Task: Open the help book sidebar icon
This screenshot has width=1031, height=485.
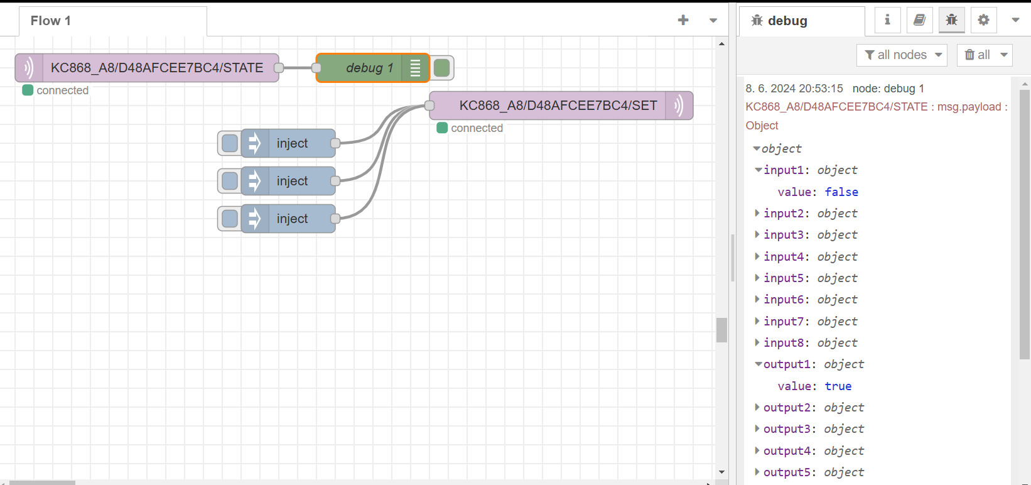Action: pyautogui.click(x=919, y=20)
